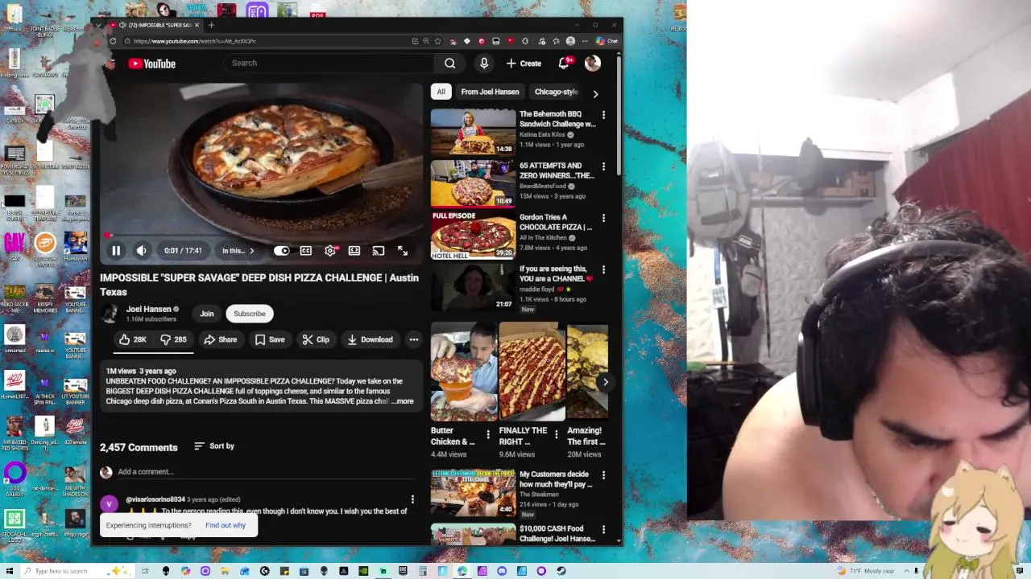
Task: Click the browser address bar URL
Action: [195, 41]
